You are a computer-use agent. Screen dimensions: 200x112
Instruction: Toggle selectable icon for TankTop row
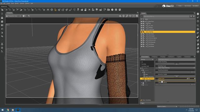point(144,32)
